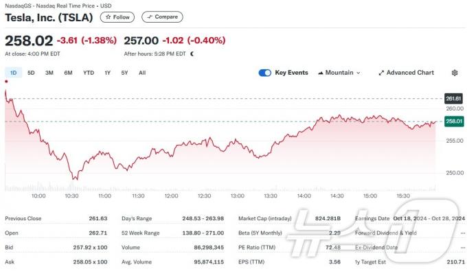Select the All time range tab
Viewport: 467px width, 271px height.
tap(142, 73)
